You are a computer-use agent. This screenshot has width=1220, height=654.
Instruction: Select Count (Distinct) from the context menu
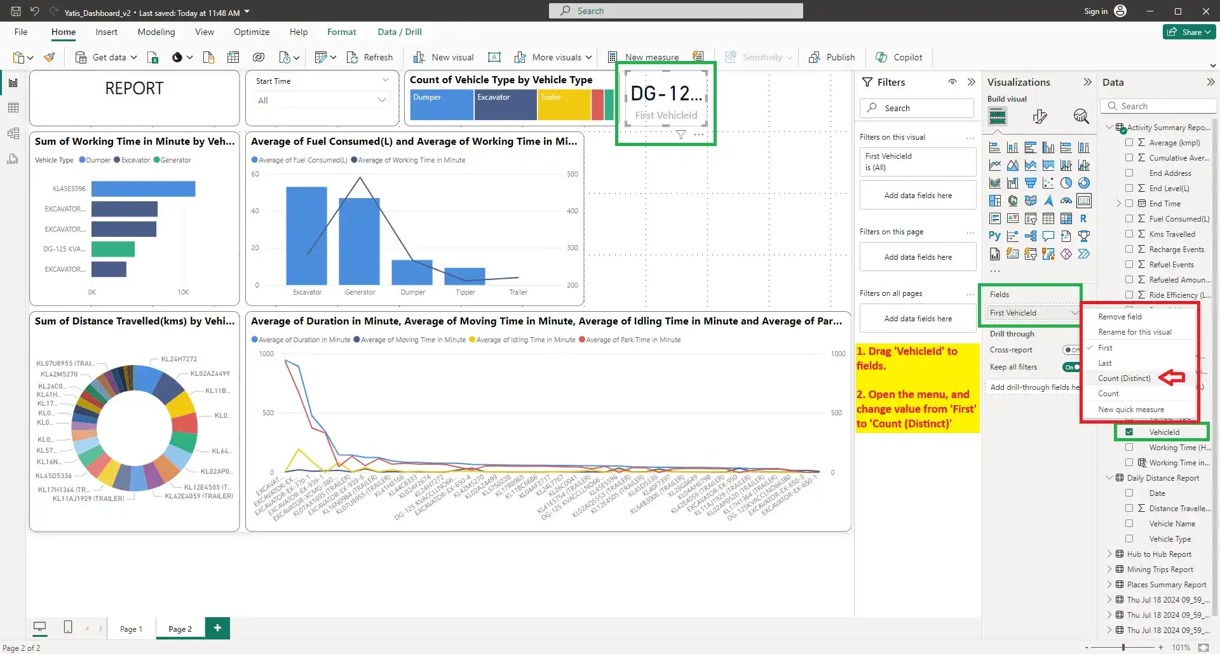tap(1124, 378)
